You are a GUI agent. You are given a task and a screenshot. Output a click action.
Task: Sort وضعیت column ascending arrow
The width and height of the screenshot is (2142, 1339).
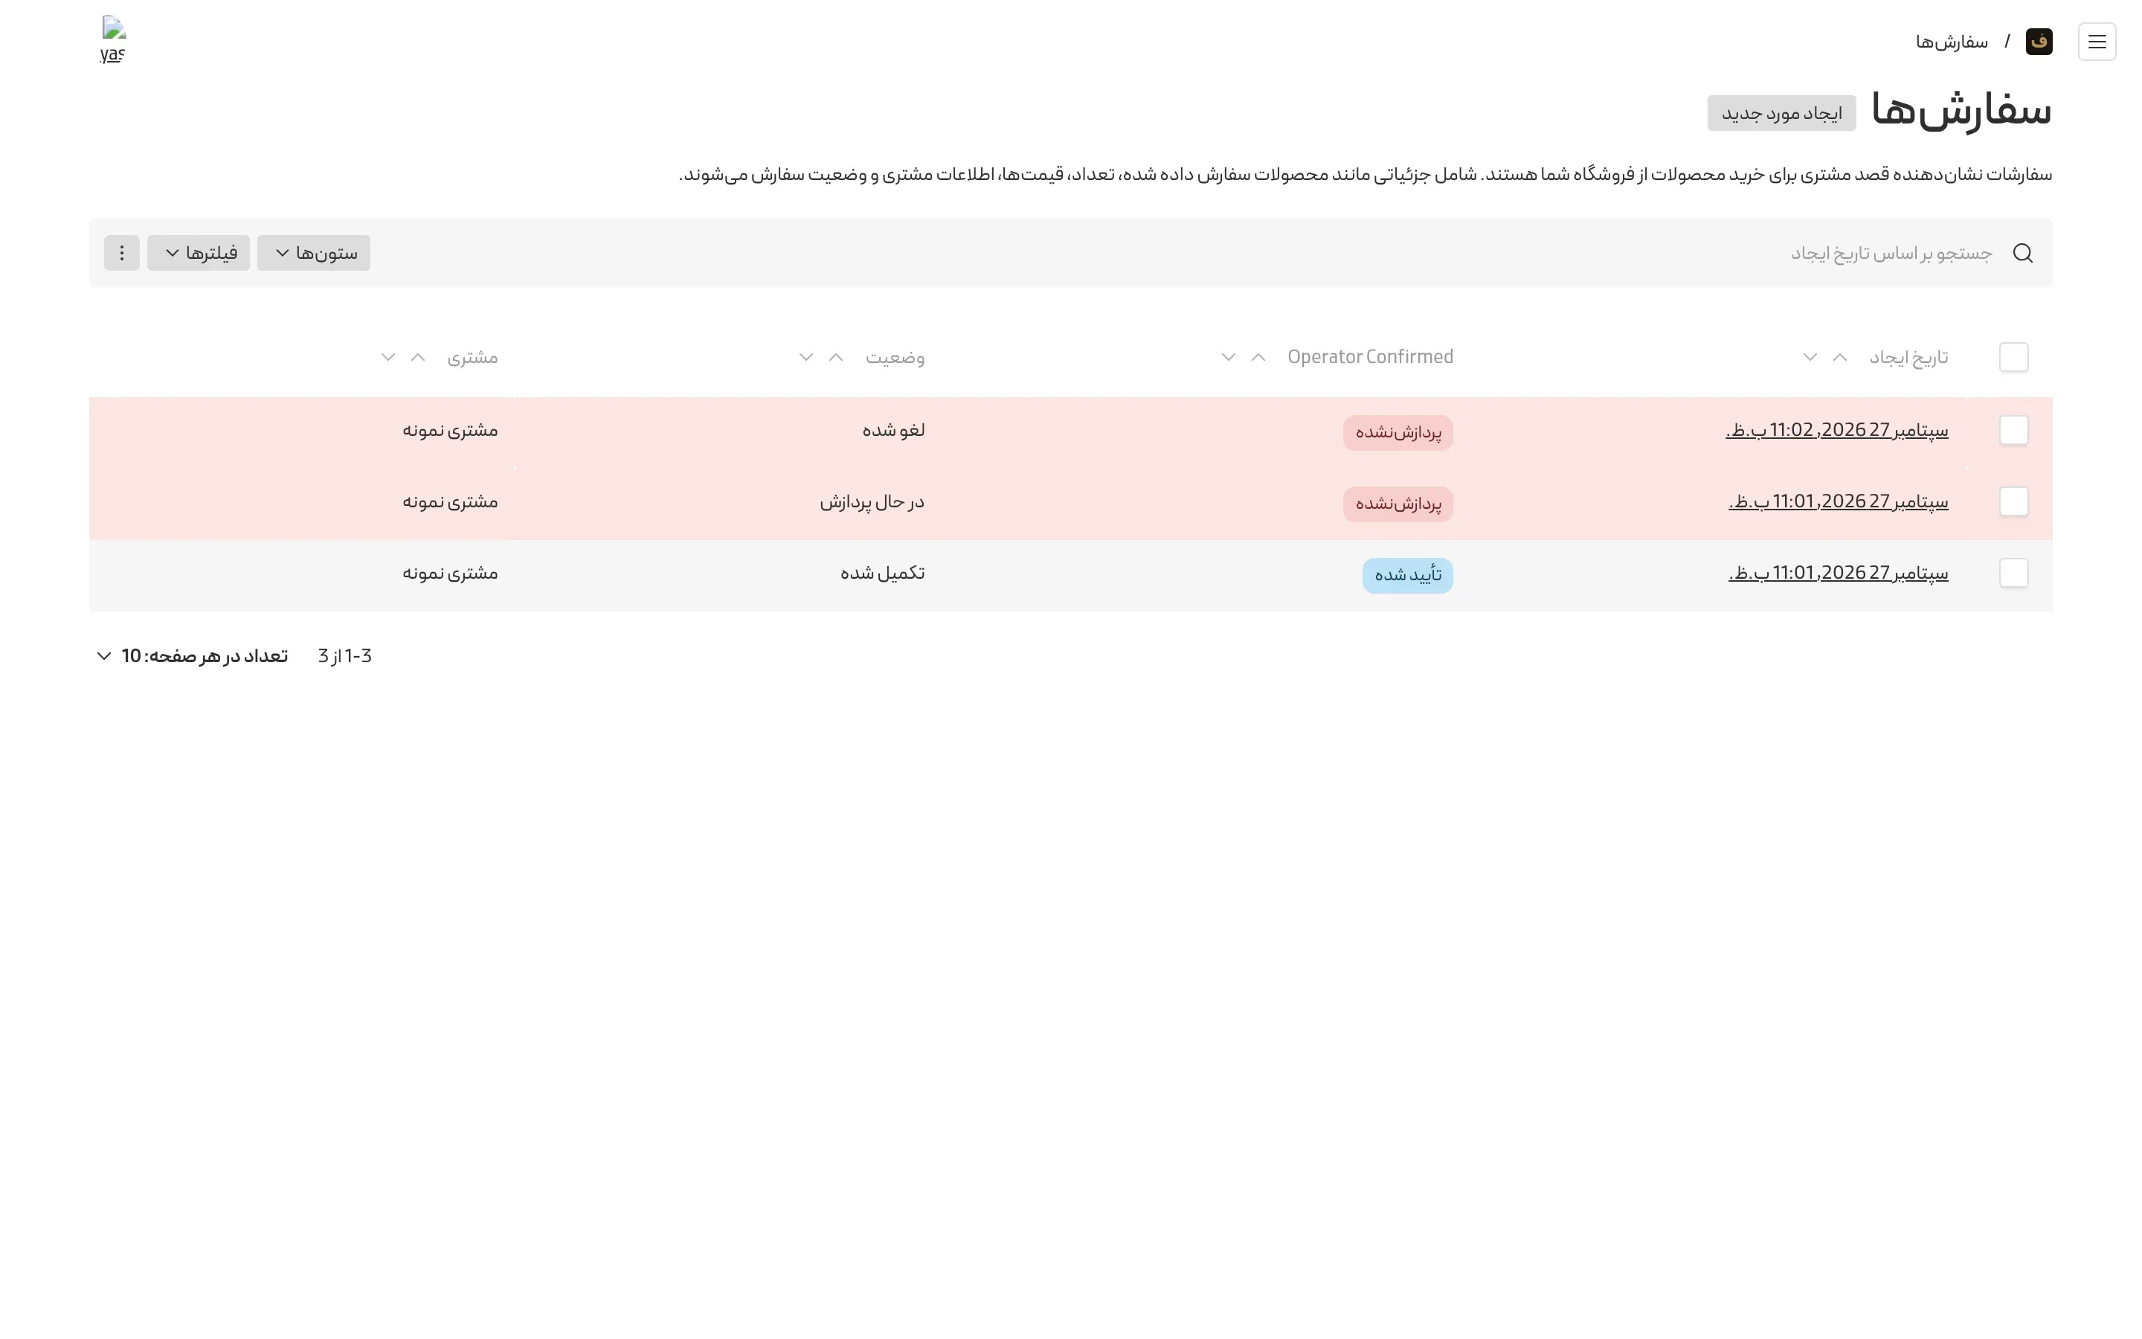point(835,357)
